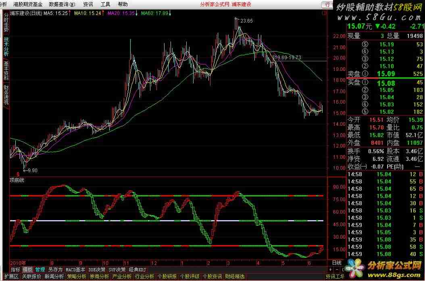This screenshot has height=281, width=425.
Task: Switch to the 财务透视 side tab
Action: pyautogui.click(x=6, y=95)
